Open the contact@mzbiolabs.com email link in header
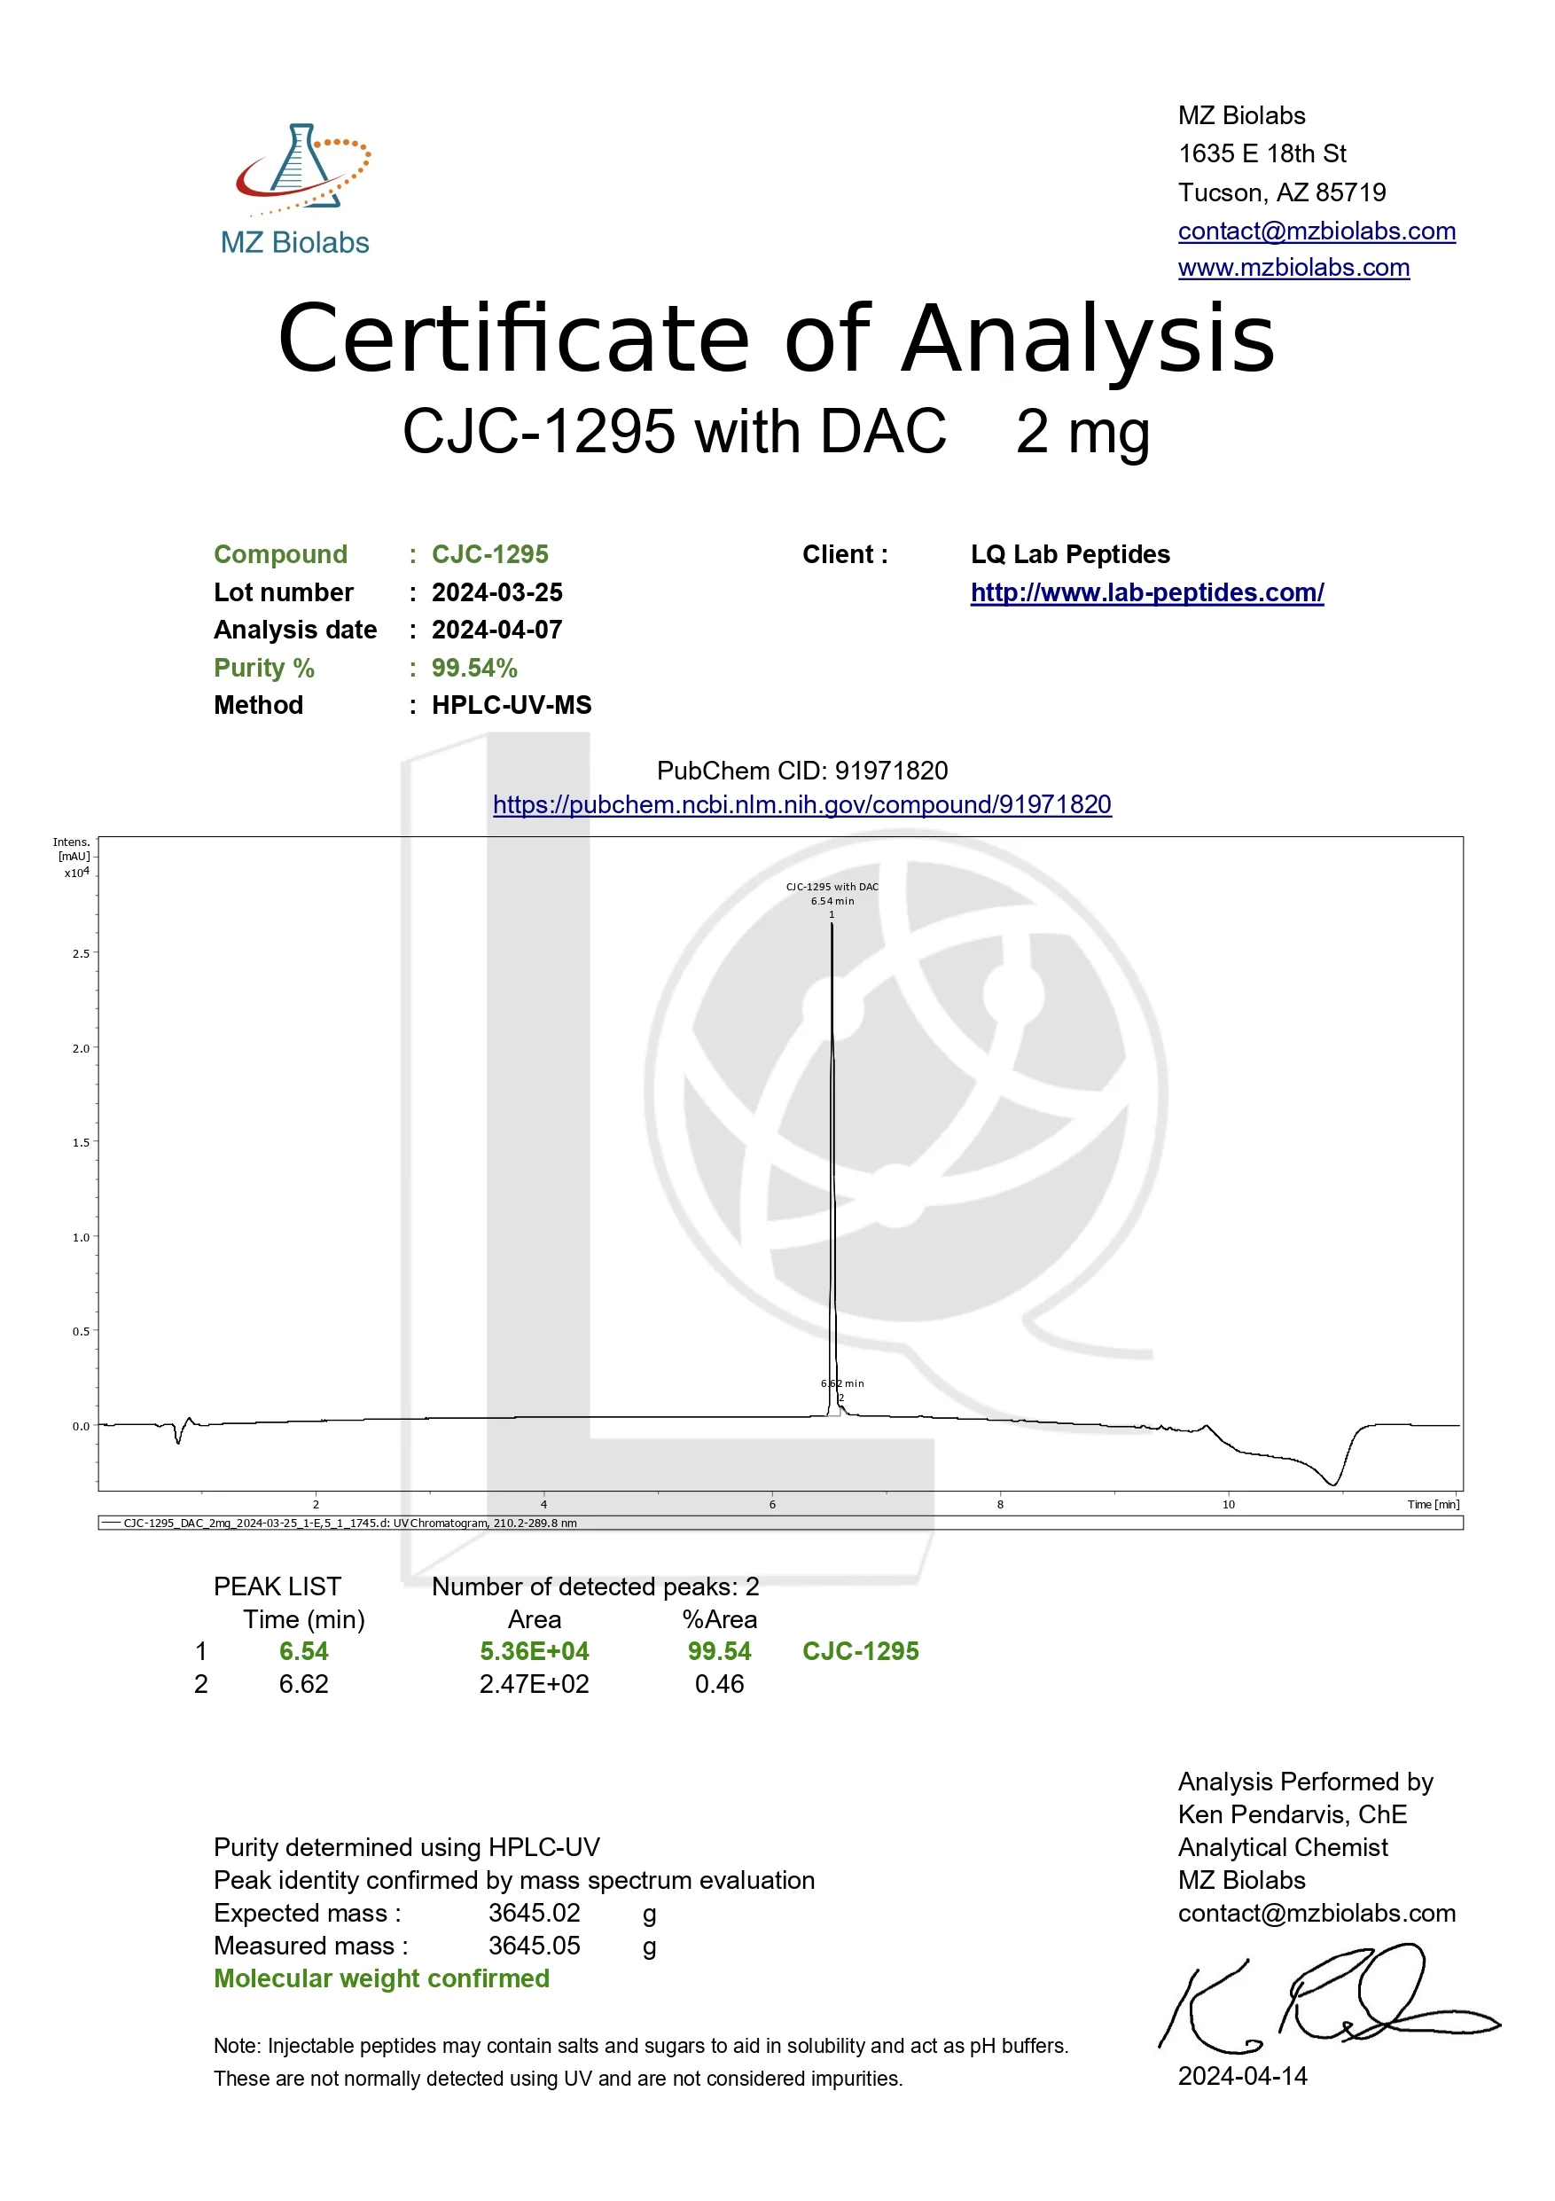Viewport: 1555px width, 2201px height. pos(1316,231)
